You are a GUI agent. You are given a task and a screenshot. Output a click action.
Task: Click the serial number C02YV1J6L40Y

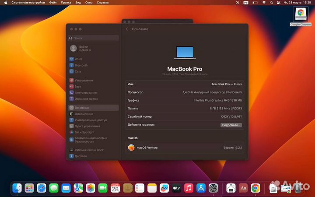point(231,116)
